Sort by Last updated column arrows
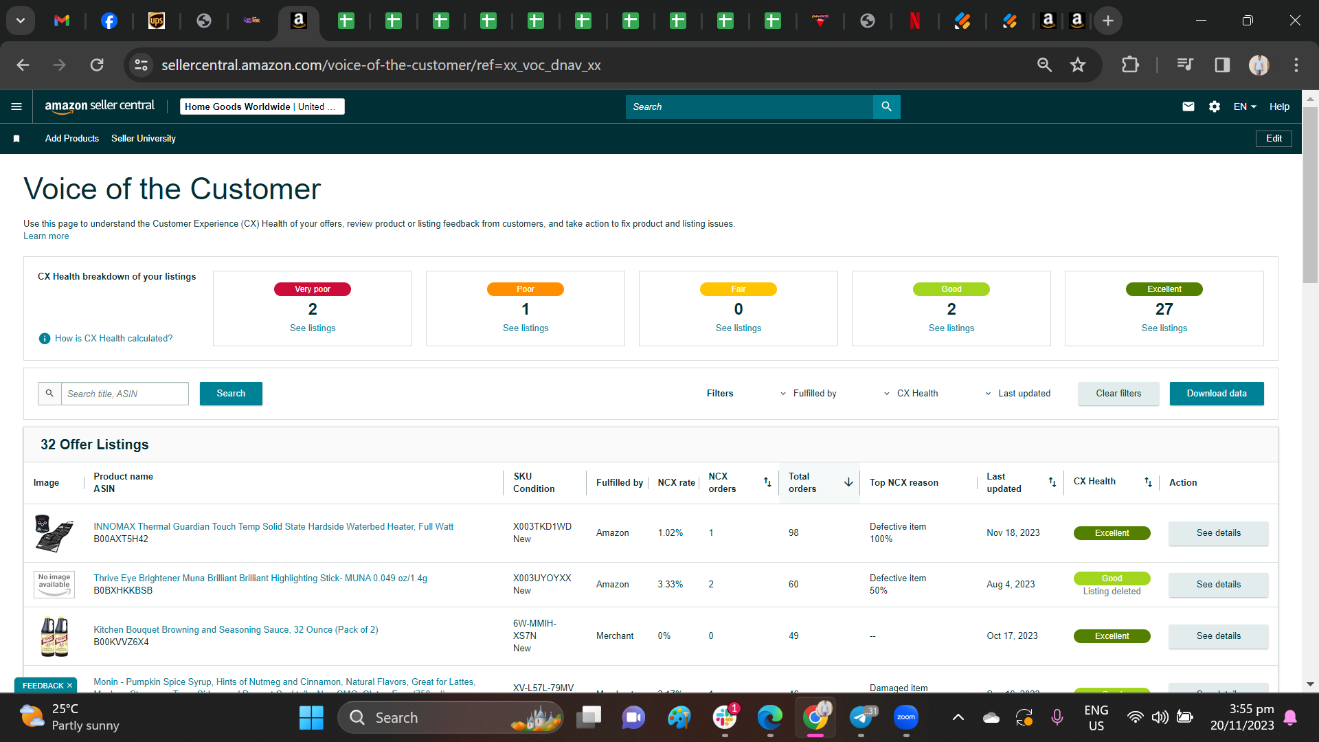Image resolution: width=1319 pixels, height=742 pixels. click(x=1052, y=482)
